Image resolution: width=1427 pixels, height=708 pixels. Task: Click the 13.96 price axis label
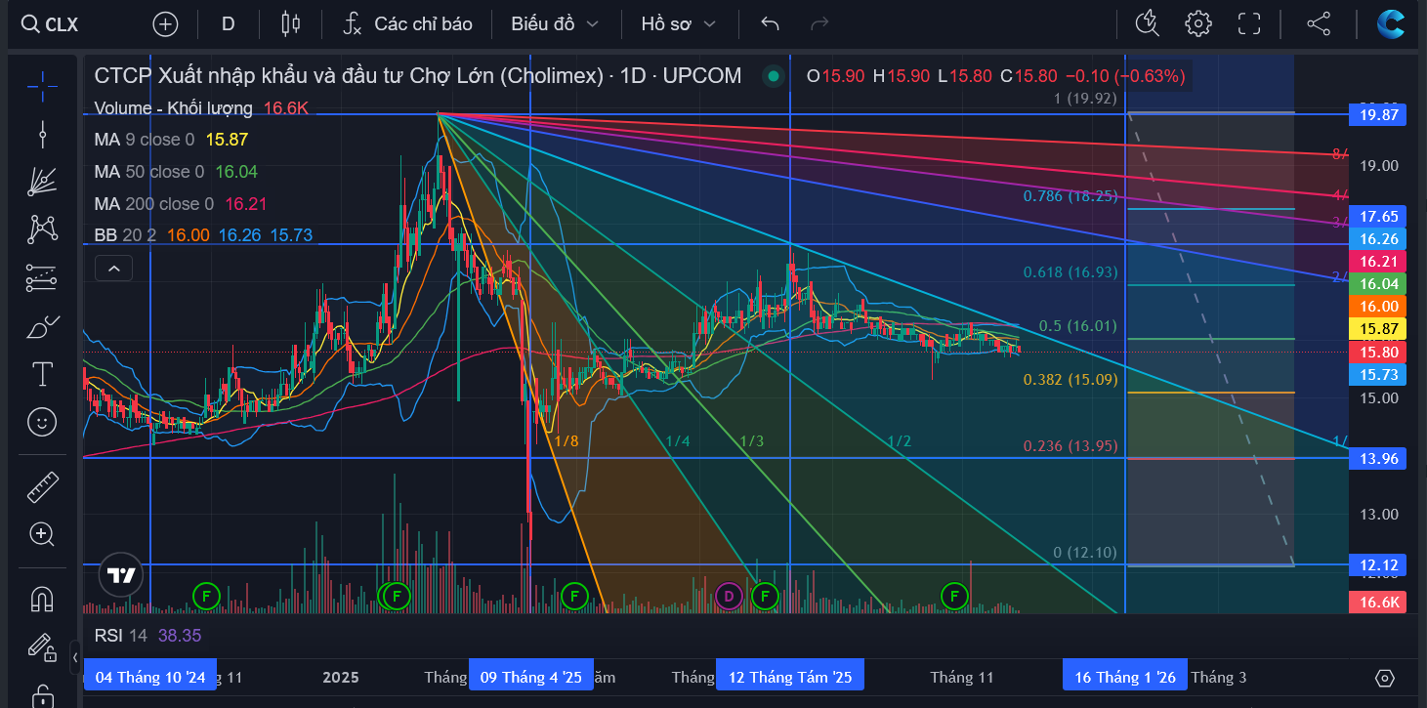tap(1376, 458)
